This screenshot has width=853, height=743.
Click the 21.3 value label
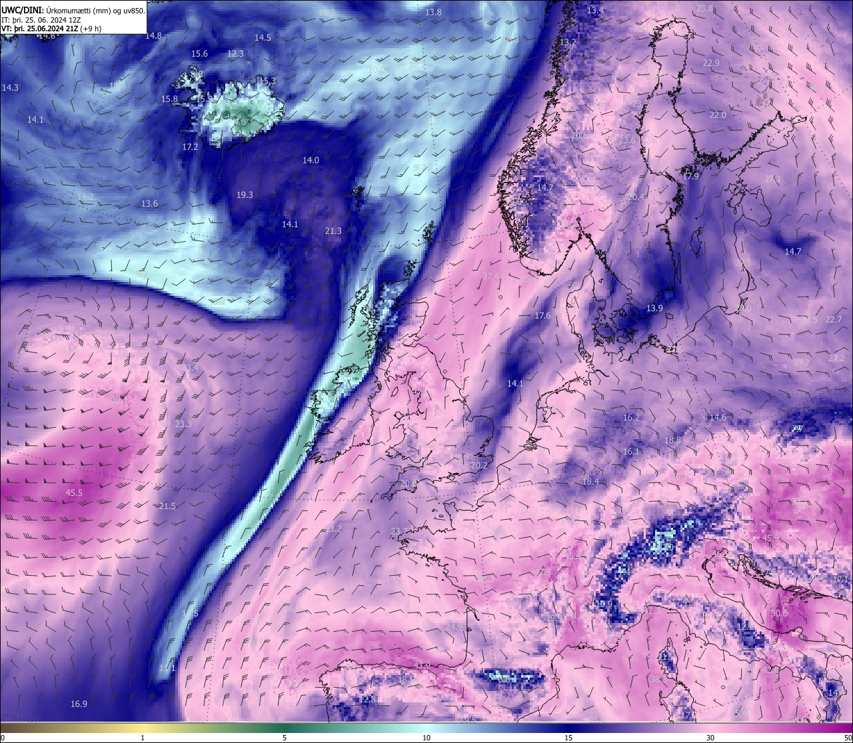(333, 231)
